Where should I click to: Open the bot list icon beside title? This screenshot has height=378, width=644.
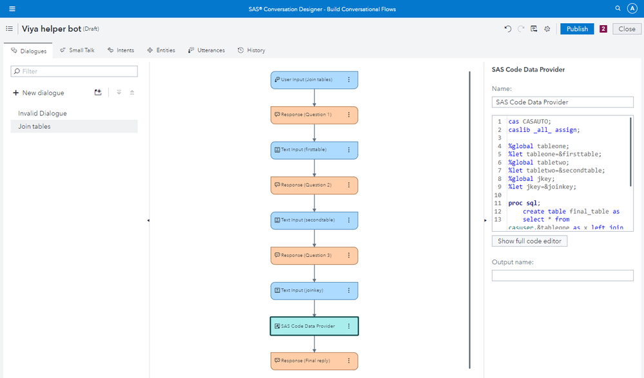tap(10, 29)
